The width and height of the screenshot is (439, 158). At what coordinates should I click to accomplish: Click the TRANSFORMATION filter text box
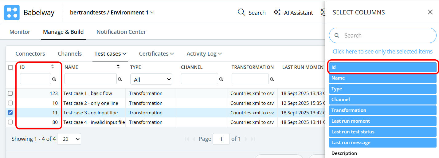250,79
